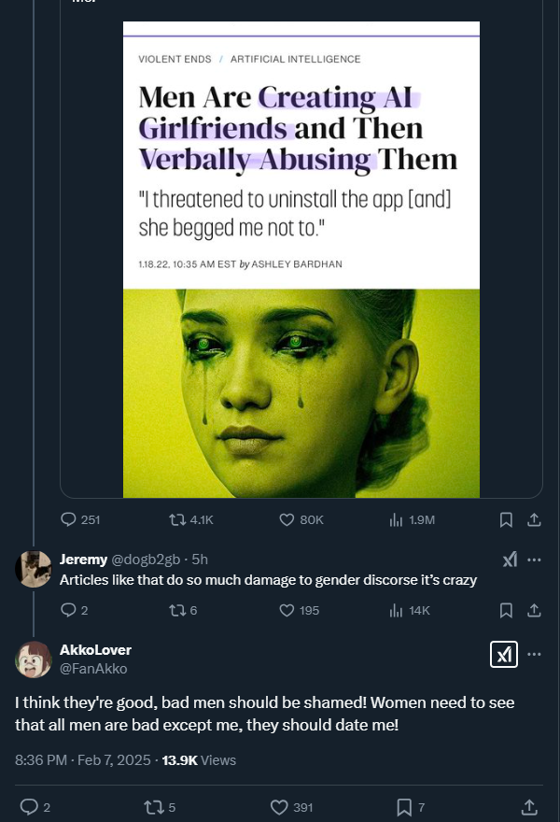
Task: Open the AI girlfriends article image
Action: [x=301, y=260]
